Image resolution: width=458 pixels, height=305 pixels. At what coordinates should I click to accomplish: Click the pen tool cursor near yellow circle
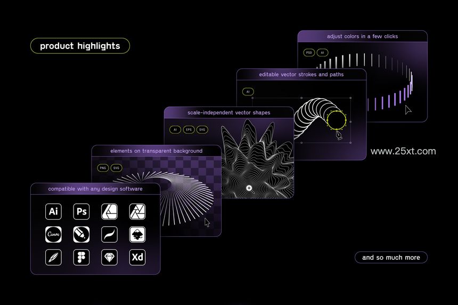pos(339,135)
